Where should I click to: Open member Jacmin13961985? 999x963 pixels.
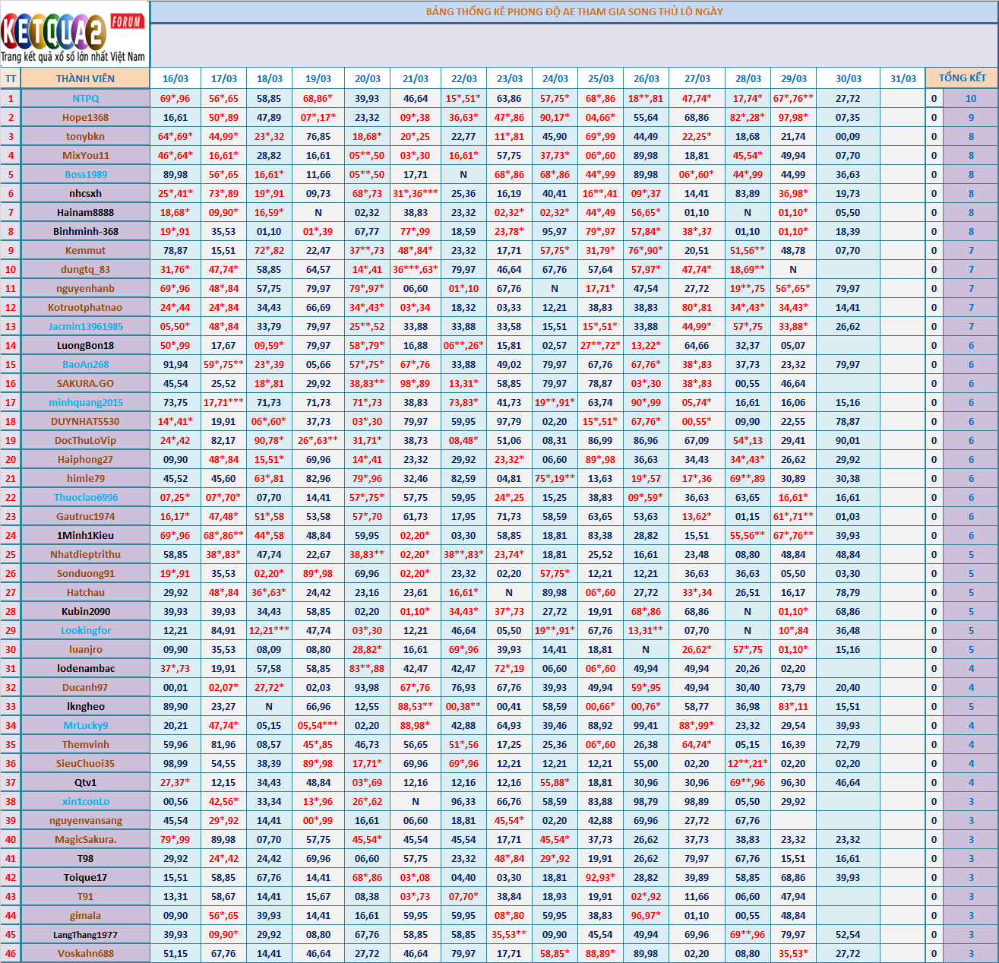pyautogui.click(x=86, y=326)
